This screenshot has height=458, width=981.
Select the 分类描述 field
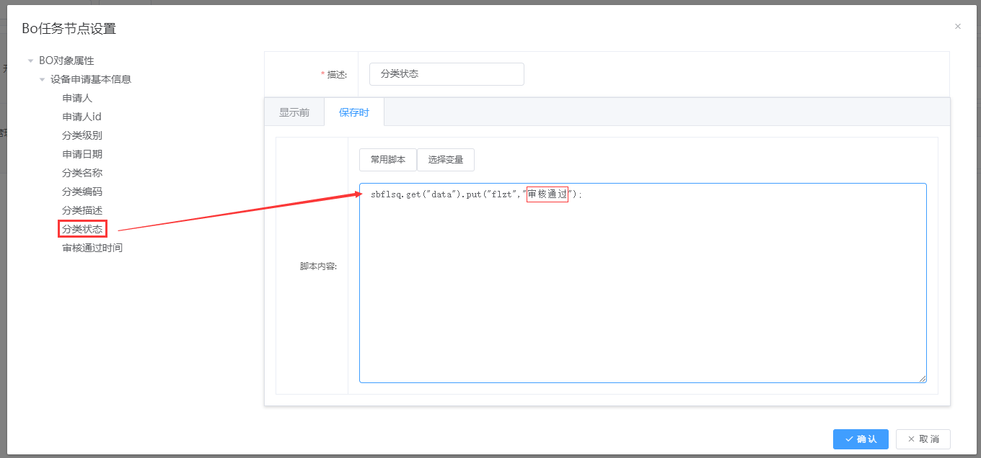click(x=82, y=210)
